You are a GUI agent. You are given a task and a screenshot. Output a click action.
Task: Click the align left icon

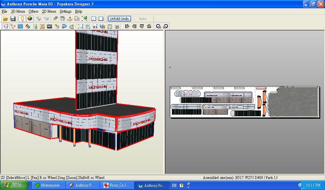(x=127, y=26)
